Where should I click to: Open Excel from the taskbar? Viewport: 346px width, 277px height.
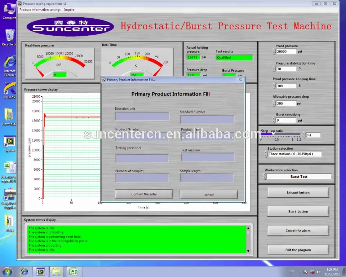[73, 271]
